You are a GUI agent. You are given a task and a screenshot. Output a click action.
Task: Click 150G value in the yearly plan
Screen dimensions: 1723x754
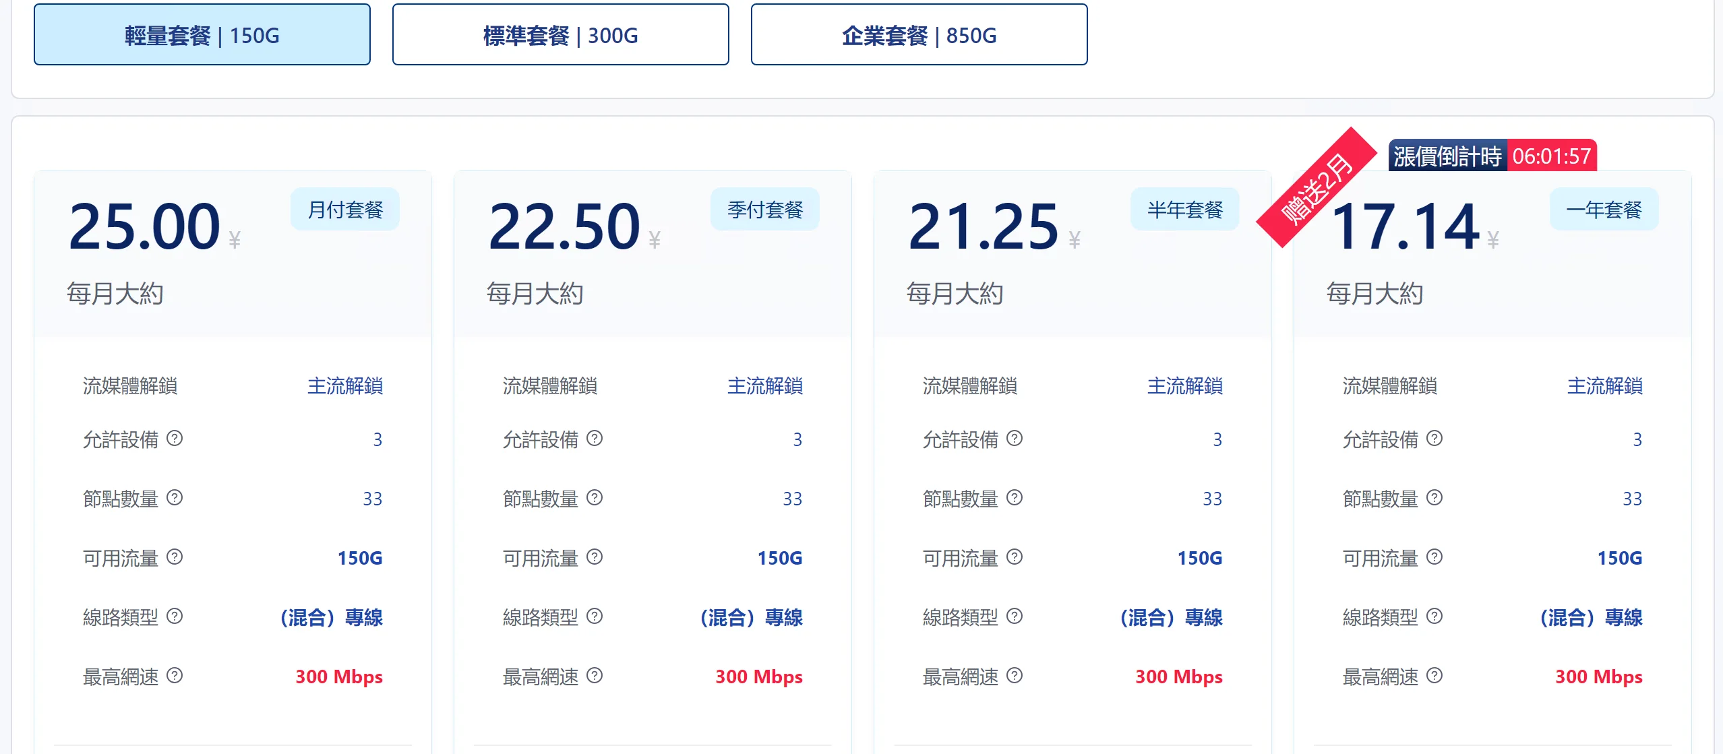click(x=1620, y=558)
